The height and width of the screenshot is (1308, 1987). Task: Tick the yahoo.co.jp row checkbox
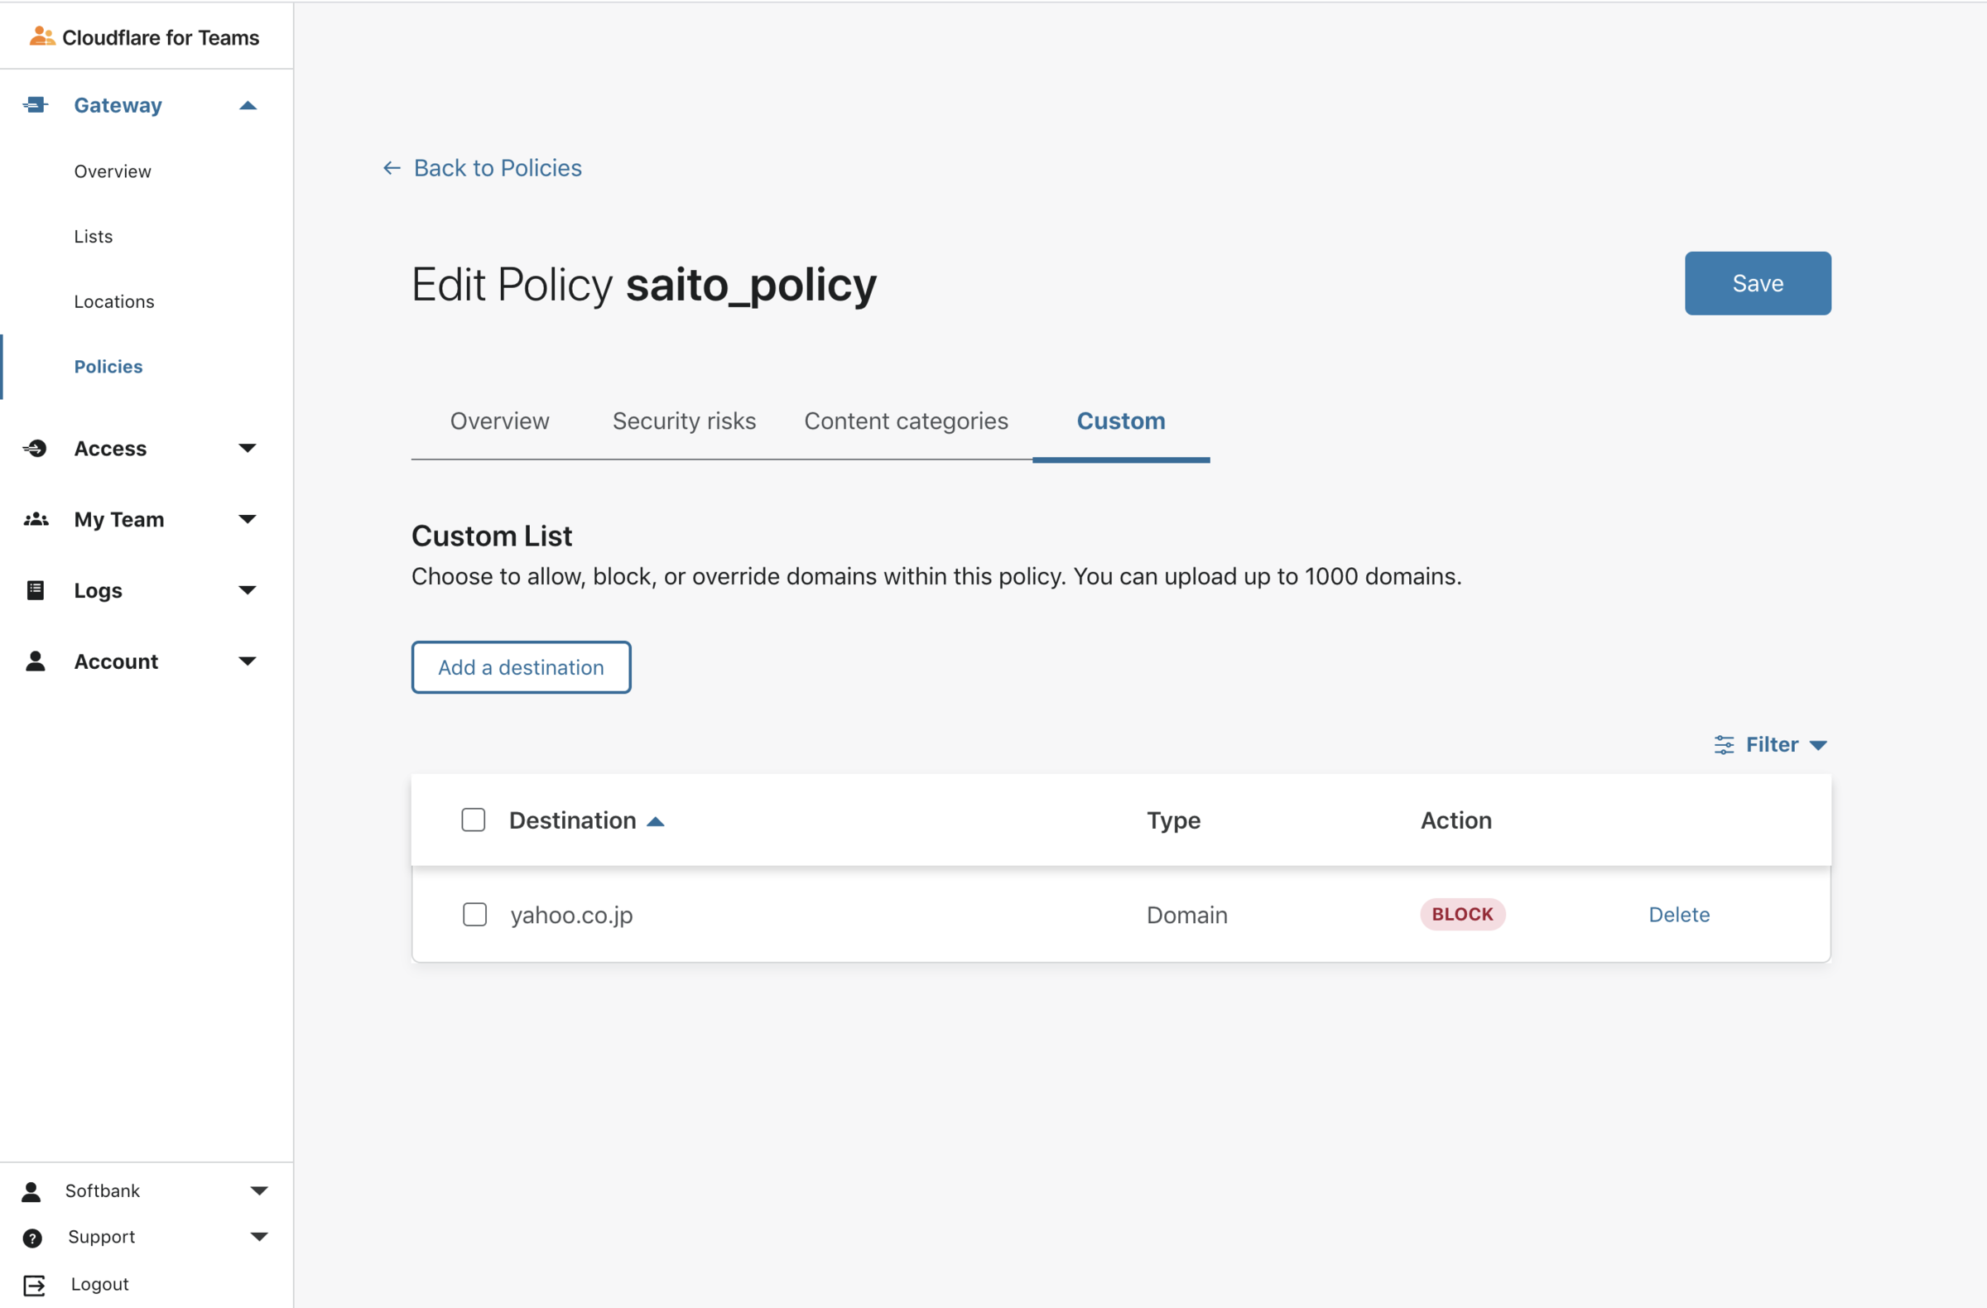474,914
